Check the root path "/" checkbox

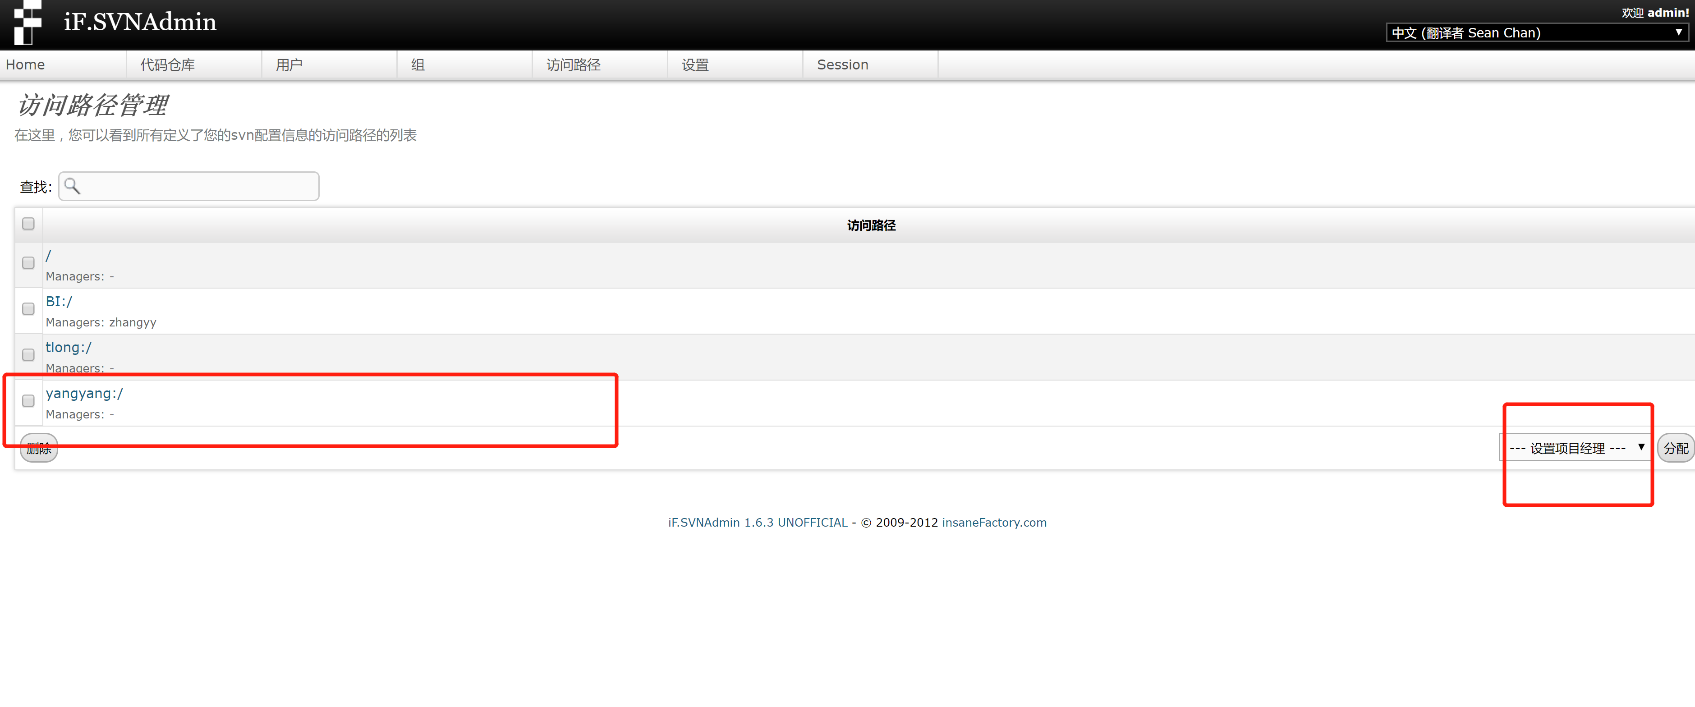(28, 263)
